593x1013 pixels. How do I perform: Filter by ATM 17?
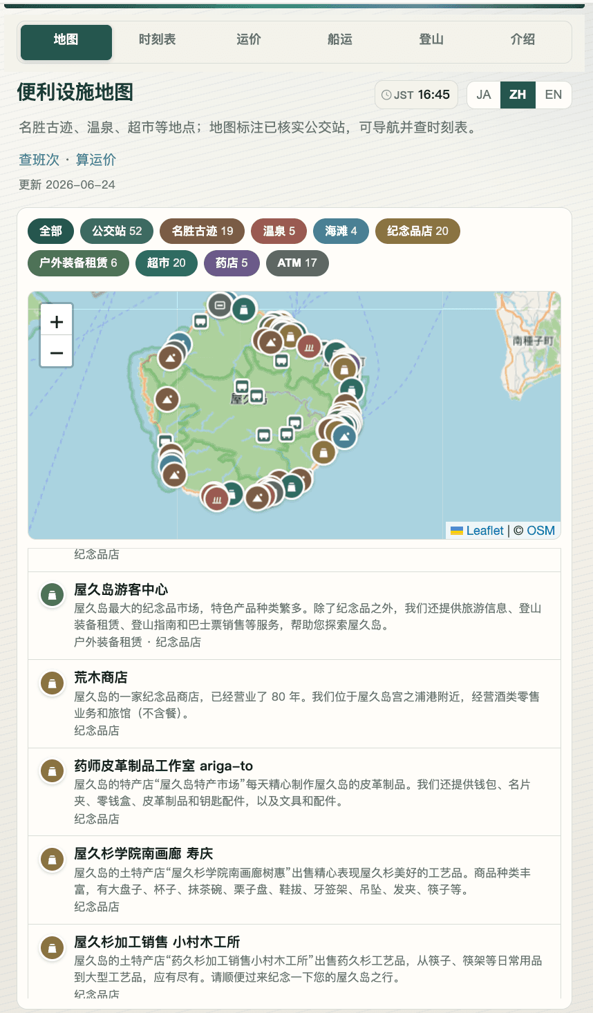(297, 263)
